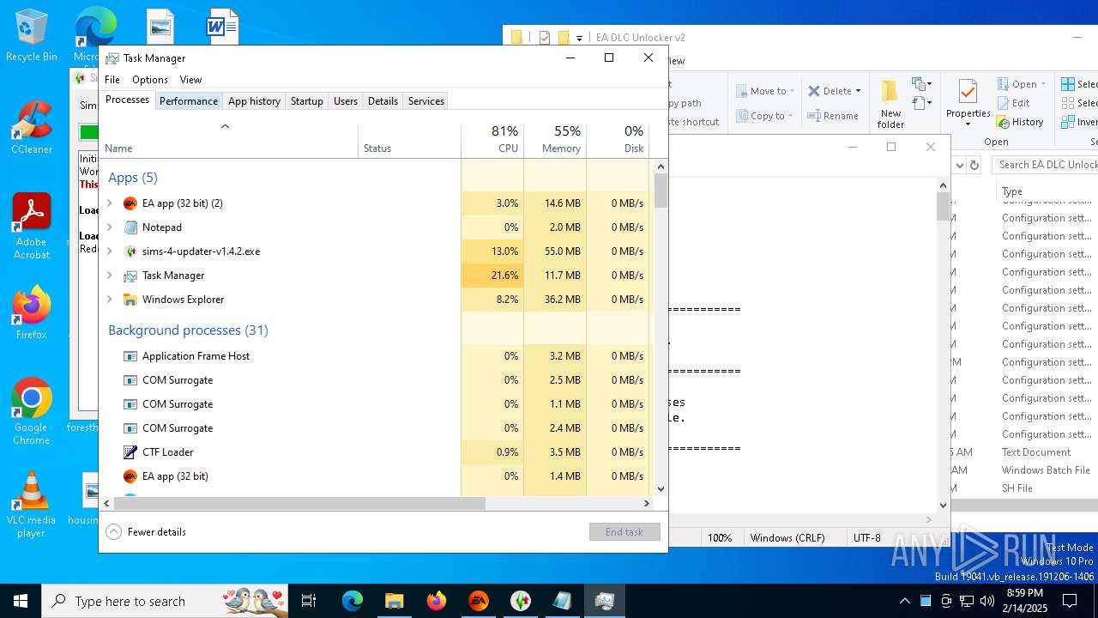Viewport: 1098px width, 618px height.
Task: Expand the sims-4-updater-v1.4.2.exe process group
Action: [109, 251]
